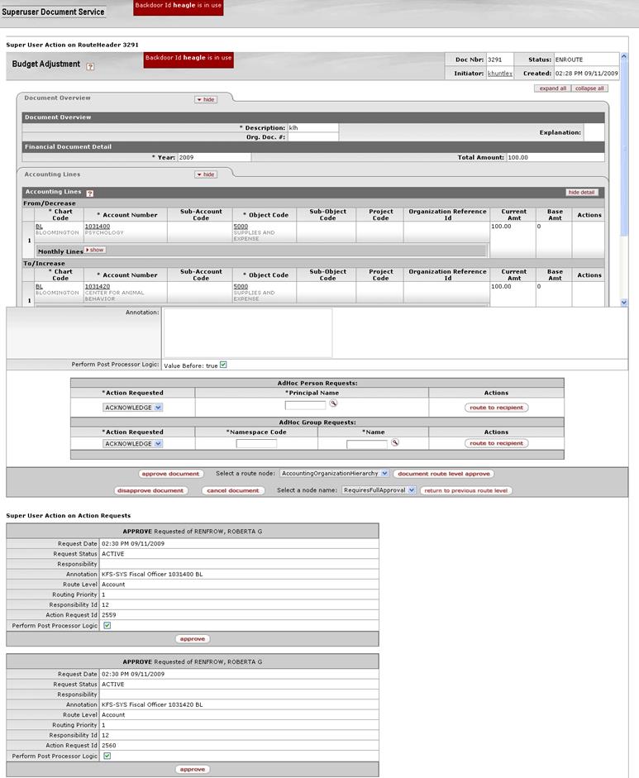The image size is (639, 778).
Task: Open BL chart code in To/Increase
Action: (39, 286)
